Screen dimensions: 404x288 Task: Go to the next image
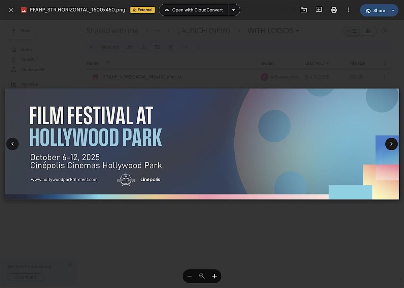[391, 144]
